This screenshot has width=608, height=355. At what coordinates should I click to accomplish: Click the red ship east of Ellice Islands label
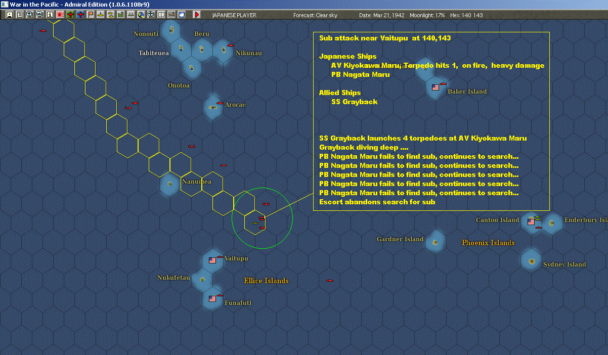tap(330, 280)
